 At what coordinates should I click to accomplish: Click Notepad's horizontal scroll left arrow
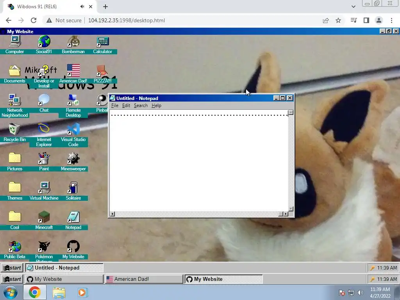(x=112, y=214)
